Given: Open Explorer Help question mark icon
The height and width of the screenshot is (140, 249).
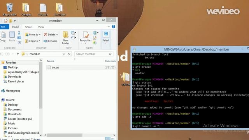Looking at the screenshot, I should point(114,26).
